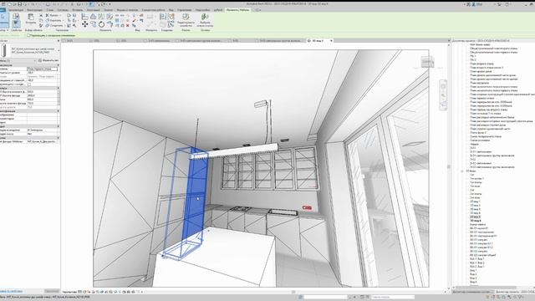Click the Save icon in quick access toolbar
Screen dimensions: 535x301
(20, 4)
